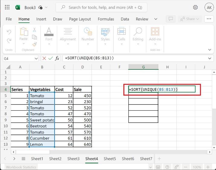
Task: Expand the Number group dropdown arrow
Action: click(88, 44)
